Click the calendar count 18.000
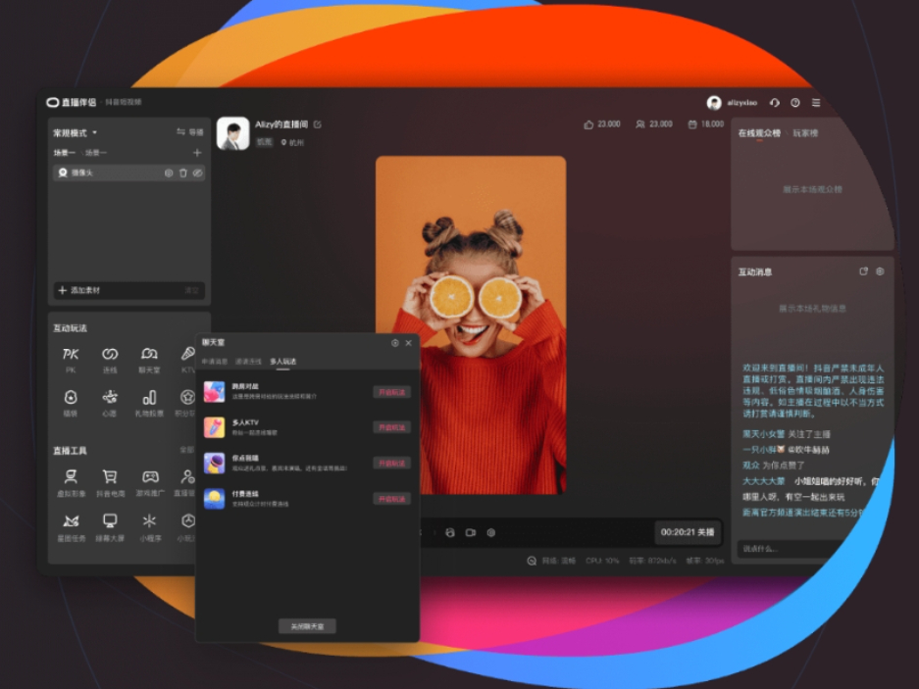Viewport: 919px width, 689px height. [x=705, y=124]
